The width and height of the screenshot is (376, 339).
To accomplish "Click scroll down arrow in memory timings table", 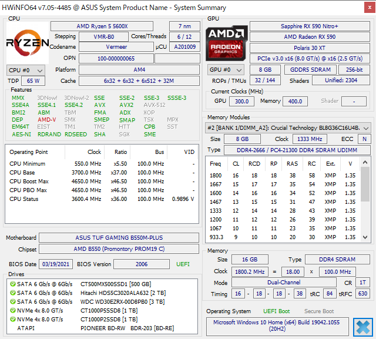I will pyautogui.click(x=365, y=237).
